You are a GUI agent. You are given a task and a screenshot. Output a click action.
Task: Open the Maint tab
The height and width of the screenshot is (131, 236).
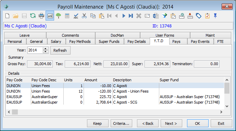[x=210, y=35]
